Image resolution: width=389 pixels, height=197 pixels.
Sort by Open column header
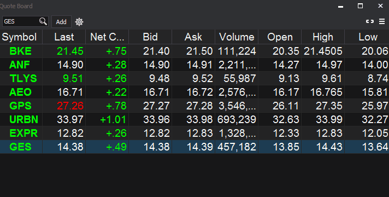(280, 37)
